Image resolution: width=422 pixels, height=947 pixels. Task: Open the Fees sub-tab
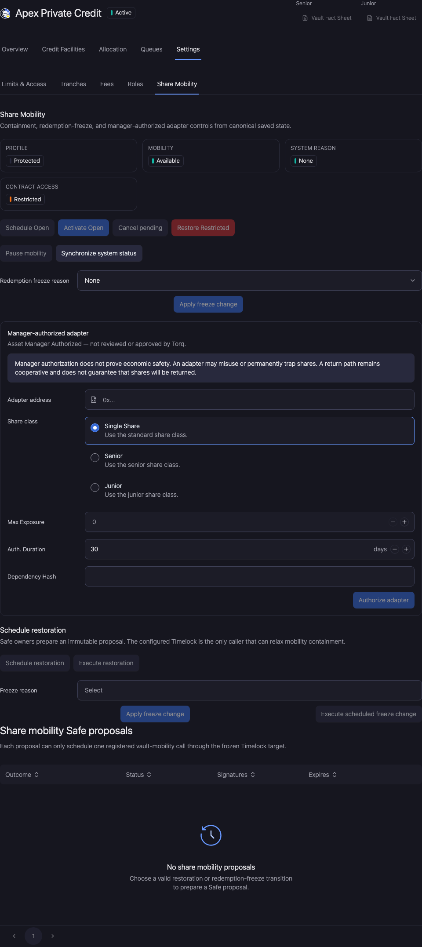pyautogui.click(x=107, y=84)
